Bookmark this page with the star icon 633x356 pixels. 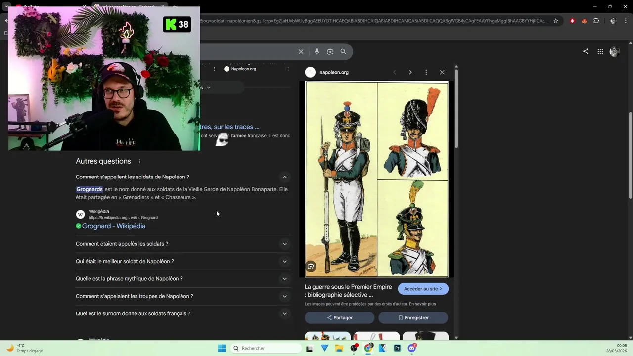tap(556, 21)
